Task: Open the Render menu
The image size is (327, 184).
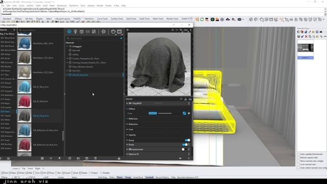Action: 100,6
